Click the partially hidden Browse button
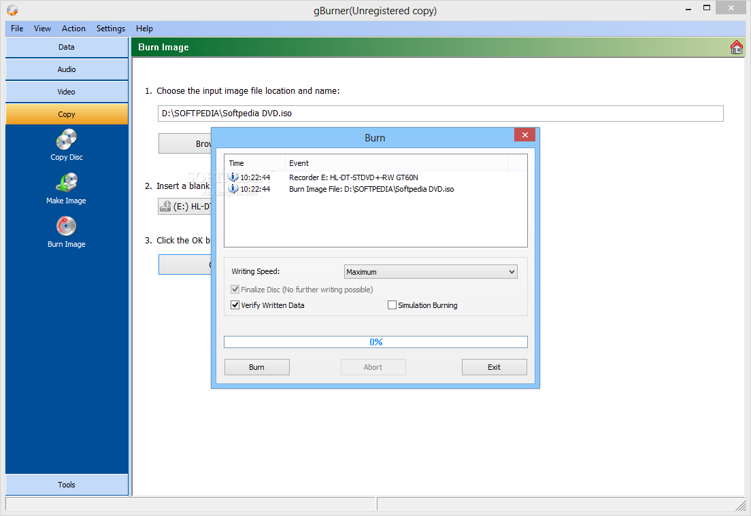Image resolution: width=751 pixels, height=516 pixels. click(185, 143)
